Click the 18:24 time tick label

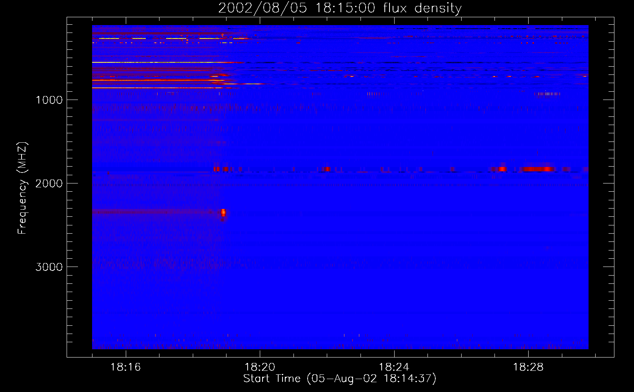coord(394,367)
